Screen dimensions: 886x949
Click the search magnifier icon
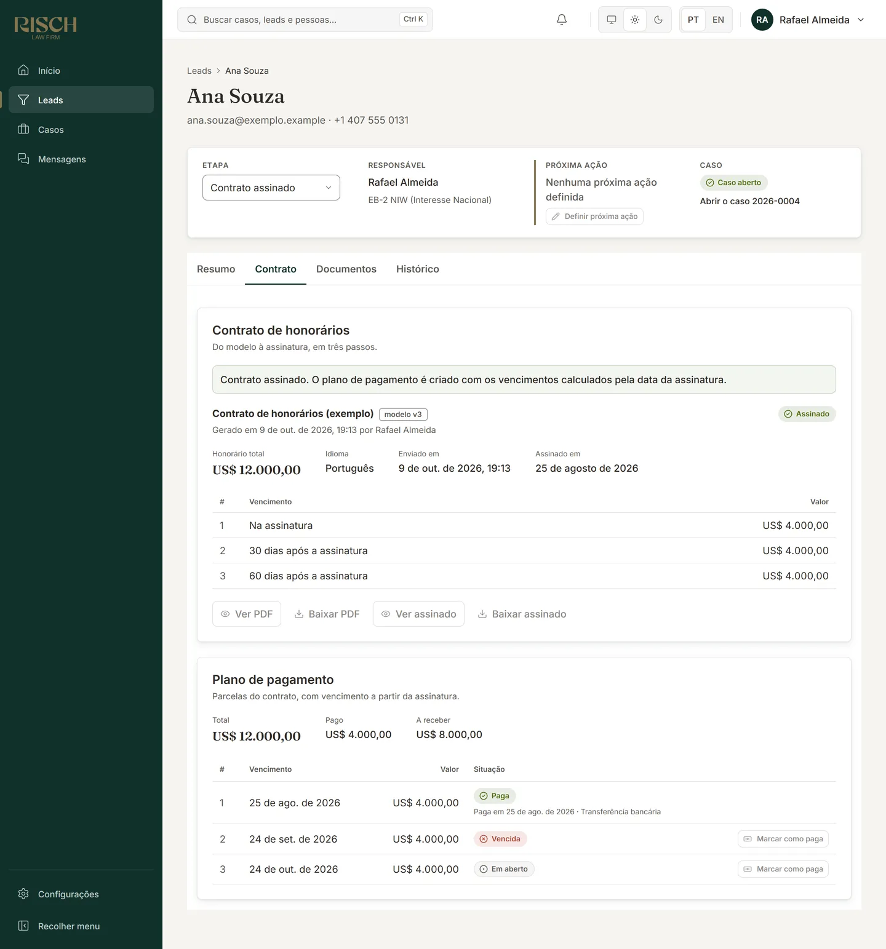pos(192,20)
